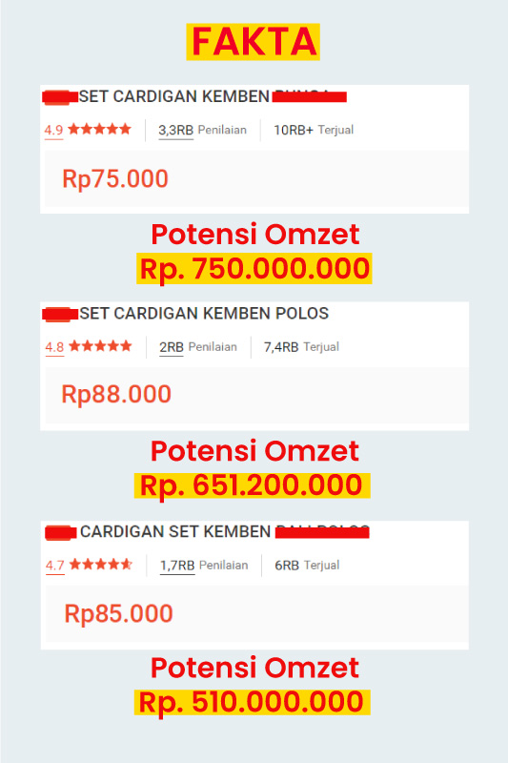Click the stars beside the 4.8 rating
The width and height of the screenshot is (508, 763).
point(101,346)
